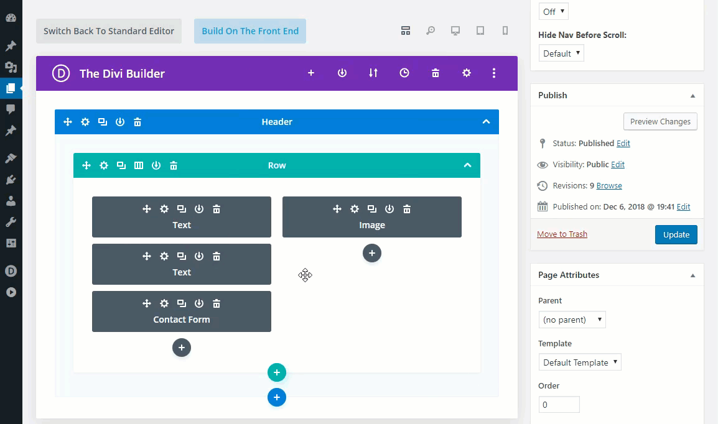Click Switch Back To Standard Editor
This screenshot has height=424, width=718.
tap(109, 31)
